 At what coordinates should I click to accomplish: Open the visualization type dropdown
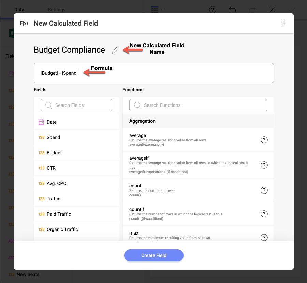pyautogui.click(x=158, y=10)
